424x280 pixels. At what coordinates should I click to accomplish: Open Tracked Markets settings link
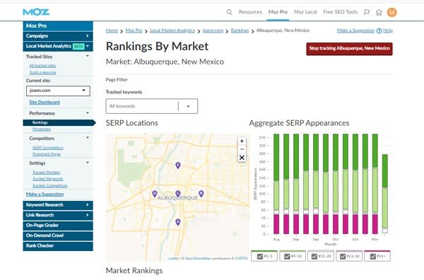46,173
